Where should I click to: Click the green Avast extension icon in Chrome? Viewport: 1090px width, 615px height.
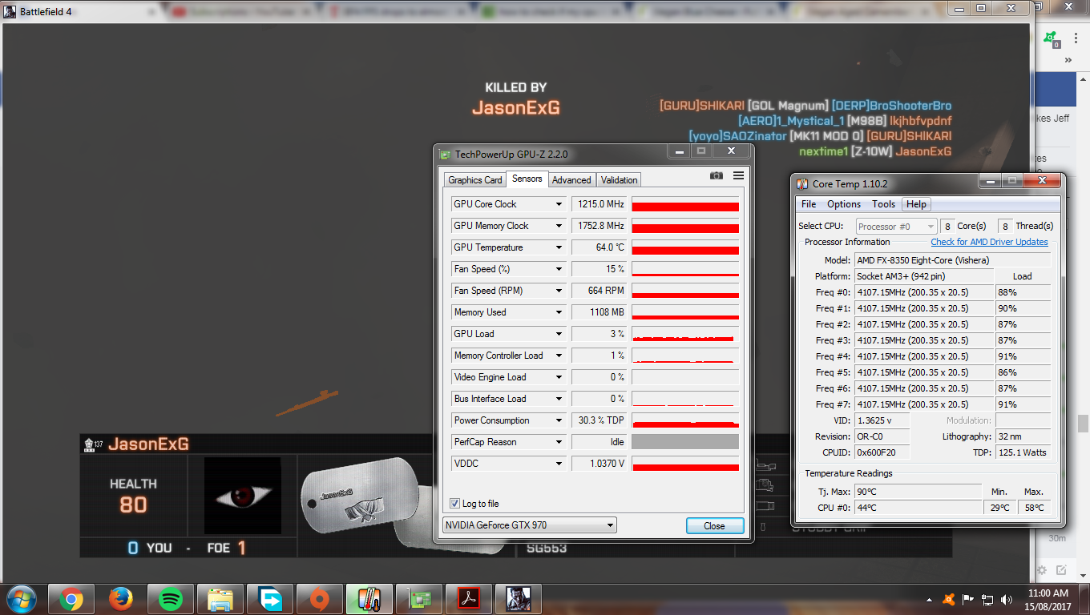click(1051, 38)
